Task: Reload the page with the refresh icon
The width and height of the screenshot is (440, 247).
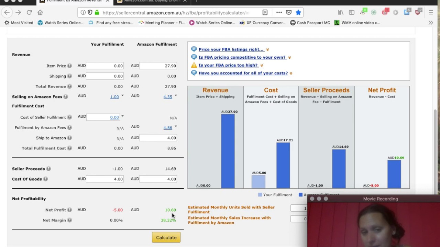Action: coord(29,12)
